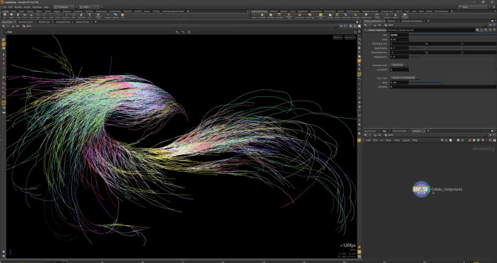Screen dimensions: 497x263
Task: Open the parameter gear settings icon
Action: [478, 30]
